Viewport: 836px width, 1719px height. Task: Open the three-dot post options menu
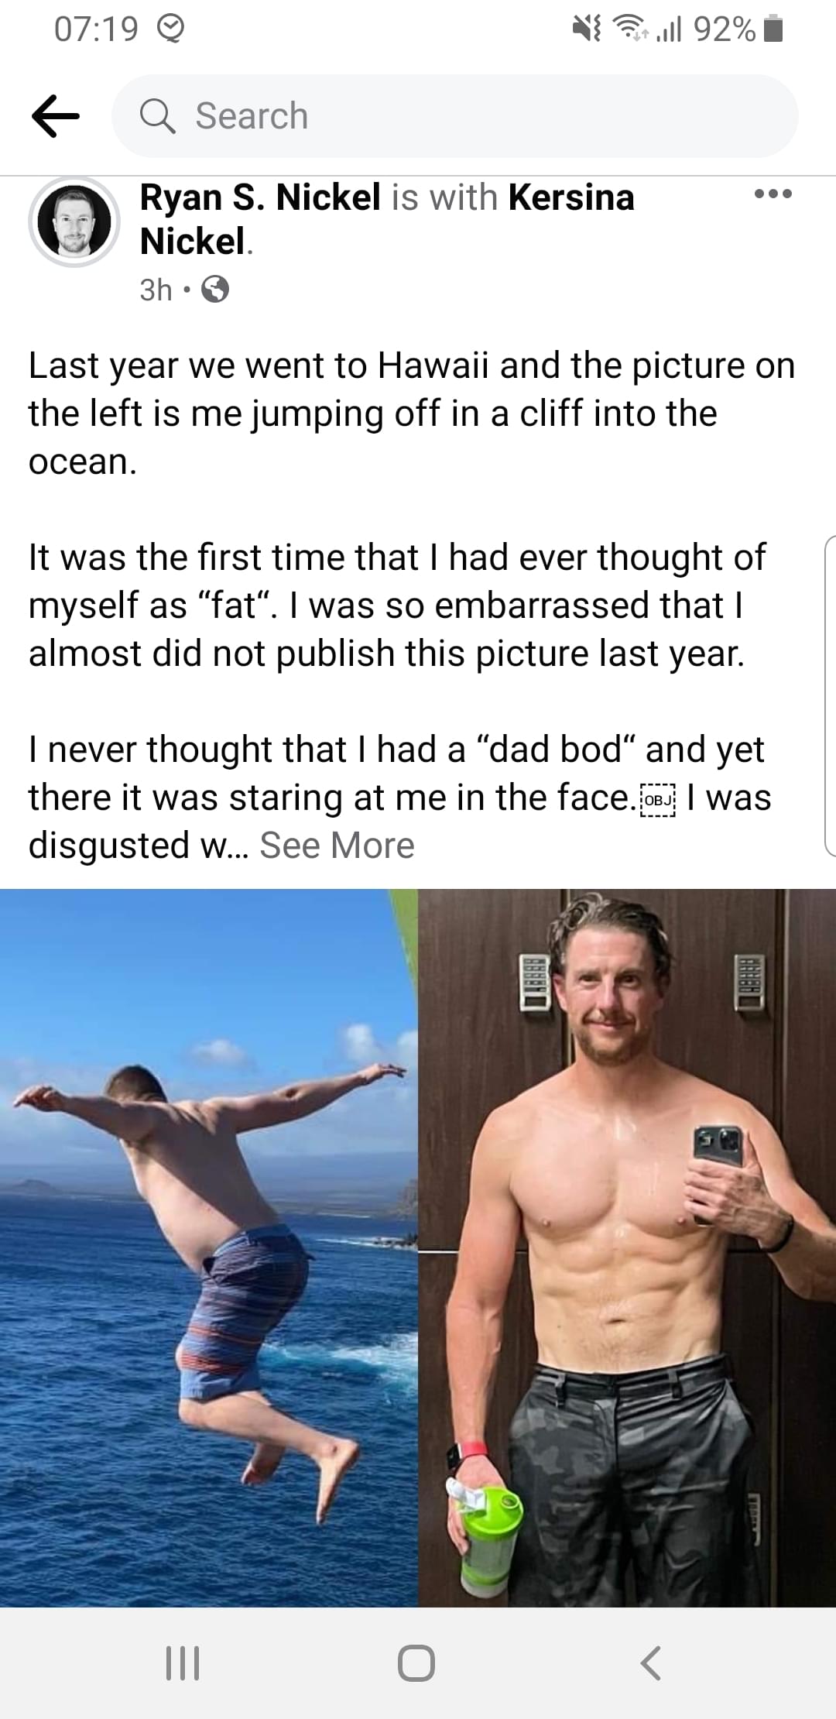tap(773, 194)
